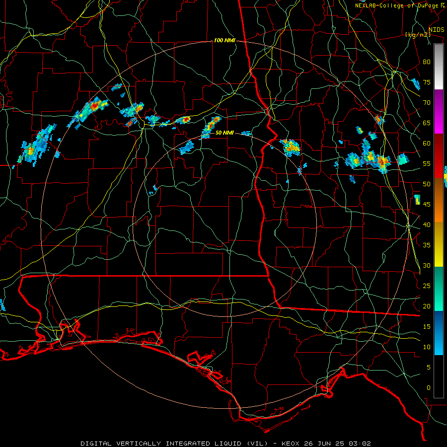Image resolution: width=447 pixels, height=447 pixels.
Task: Click the scale value 20
Action: coord(427,306)
